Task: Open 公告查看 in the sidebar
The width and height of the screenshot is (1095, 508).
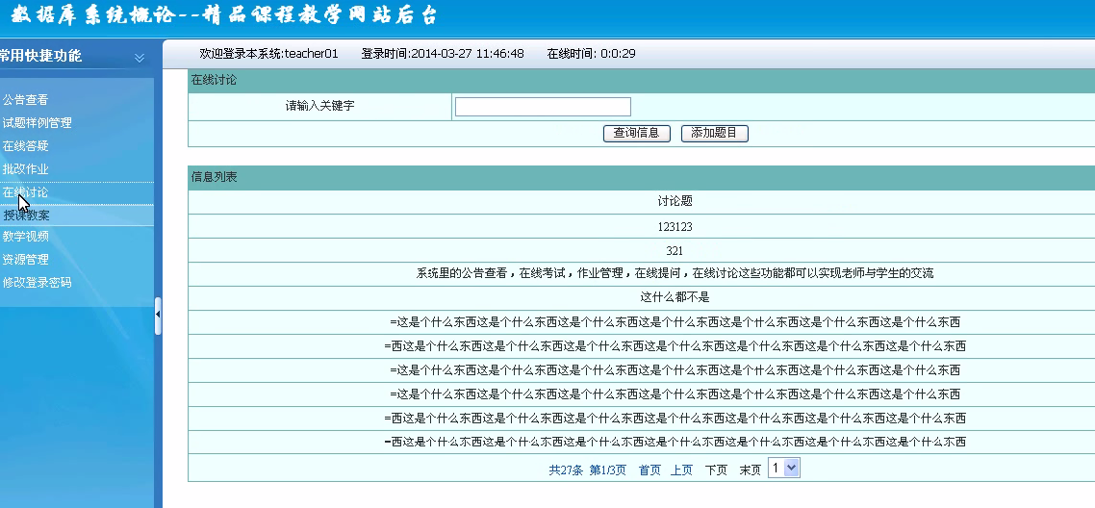Action: [25, 100]
